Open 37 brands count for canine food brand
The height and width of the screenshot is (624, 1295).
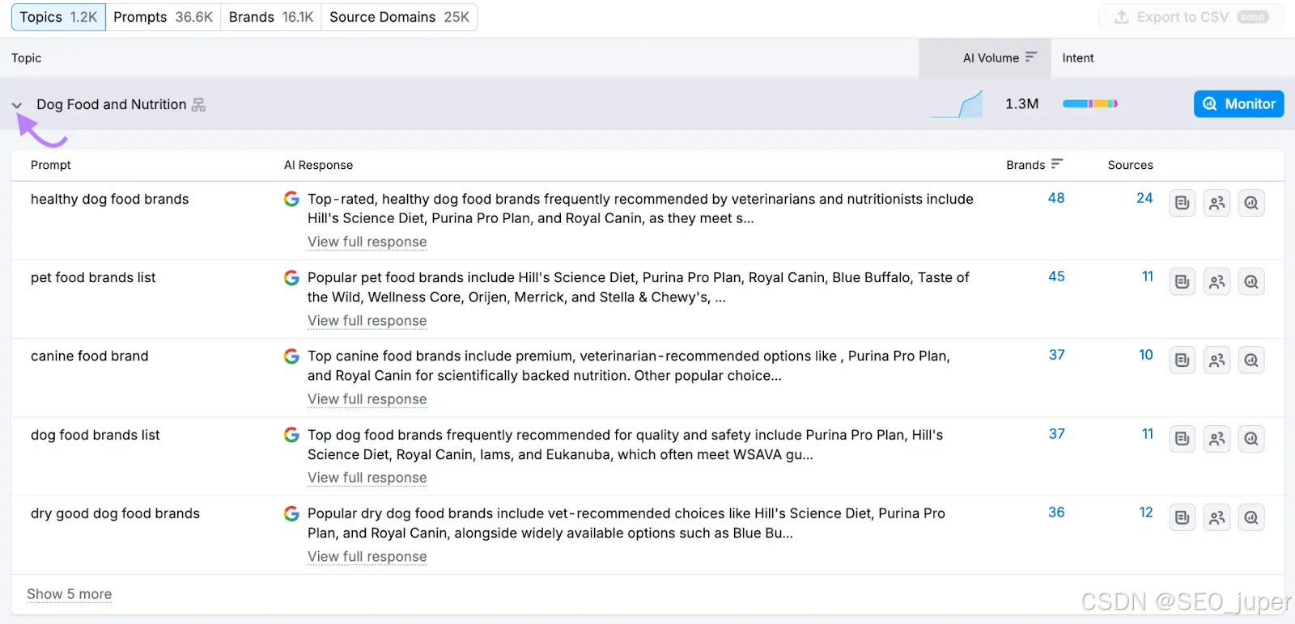[x=1056, y=355]
